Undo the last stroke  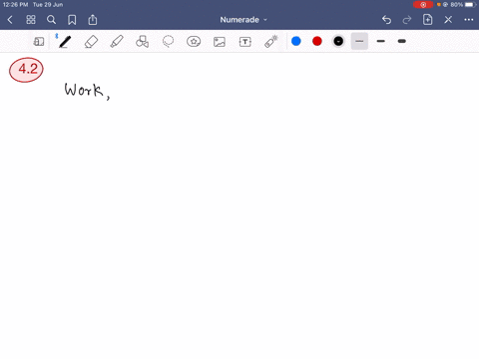pos(386,20)
